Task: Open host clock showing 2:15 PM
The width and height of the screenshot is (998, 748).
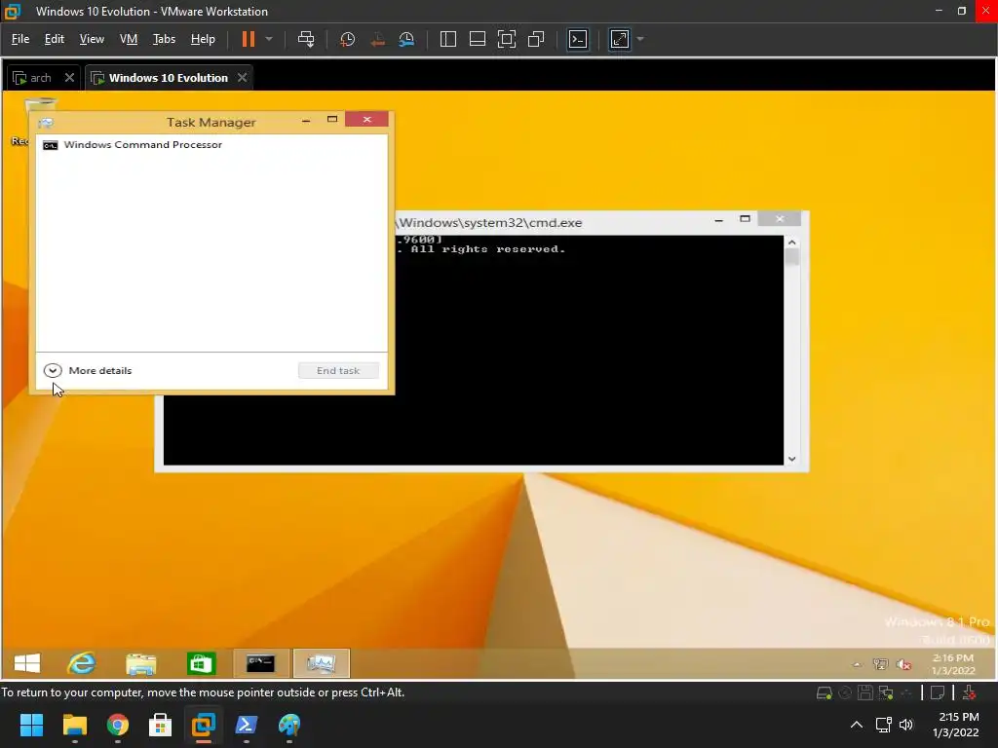Action: 956,725
